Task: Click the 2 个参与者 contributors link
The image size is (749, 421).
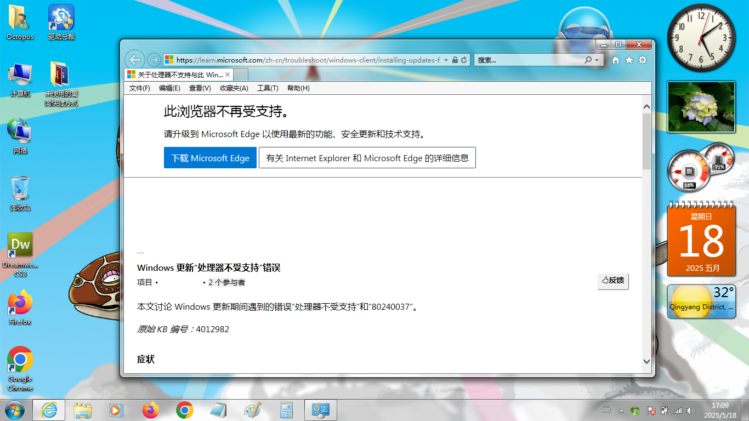Action: click(226, 283)
